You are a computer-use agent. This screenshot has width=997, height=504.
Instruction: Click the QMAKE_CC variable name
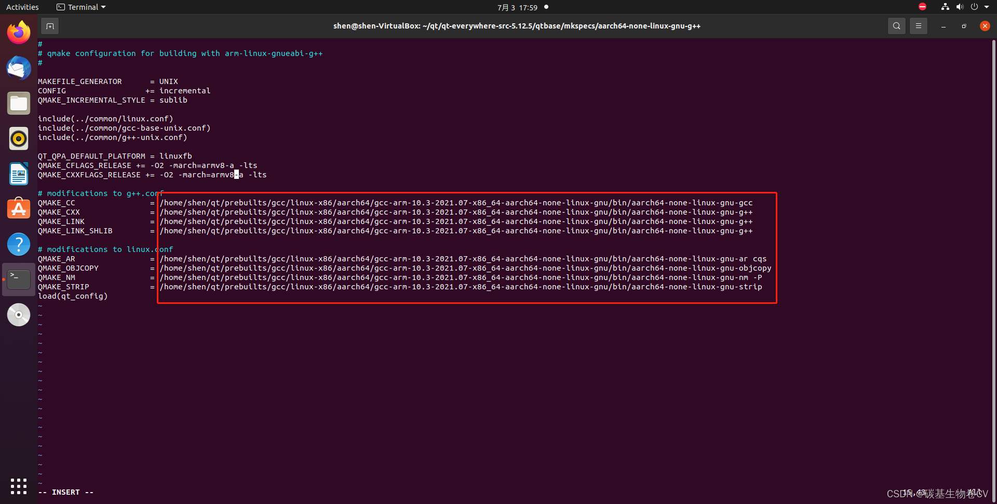point(56,203)
